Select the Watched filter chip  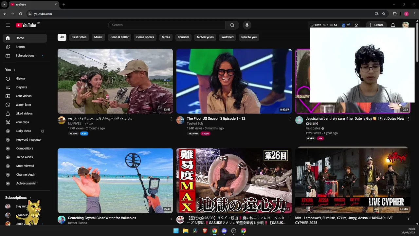[x=228, y=37]
